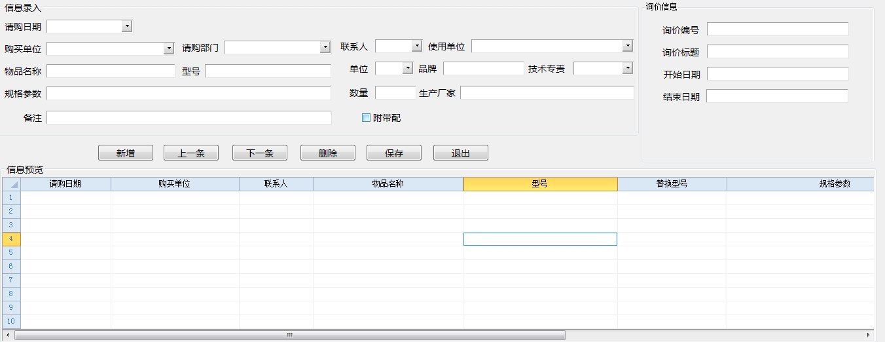Screen dimensions: 885x342
Task: Select row 5 header in the grid
Action: [11, 253]
